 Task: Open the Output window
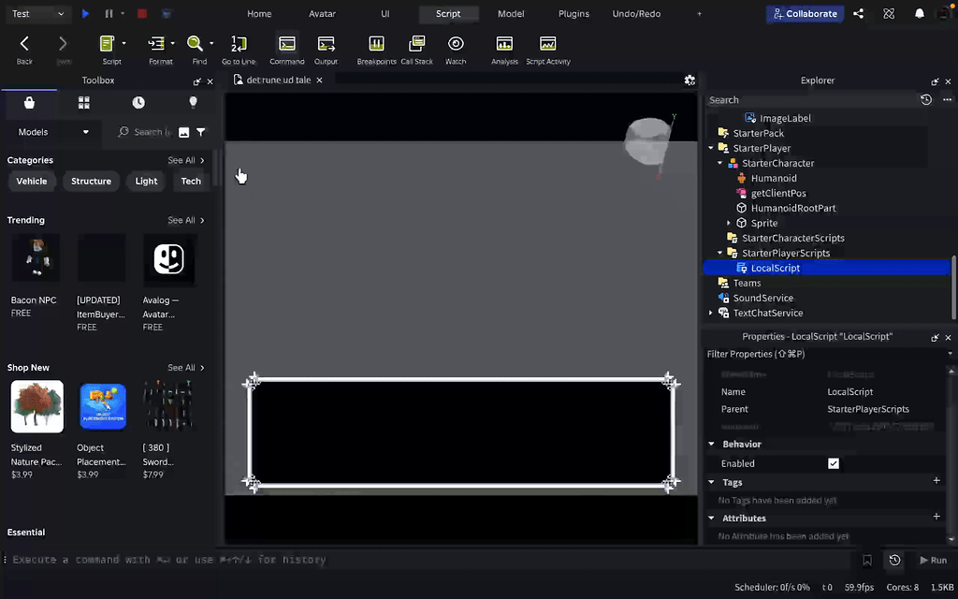[326, 50]
